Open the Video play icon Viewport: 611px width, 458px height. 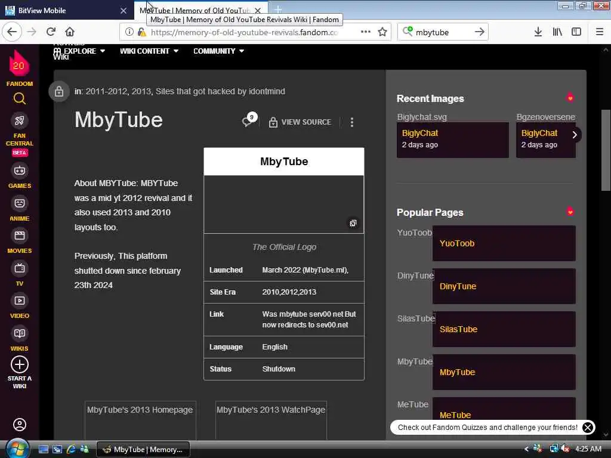click(20, 301)
